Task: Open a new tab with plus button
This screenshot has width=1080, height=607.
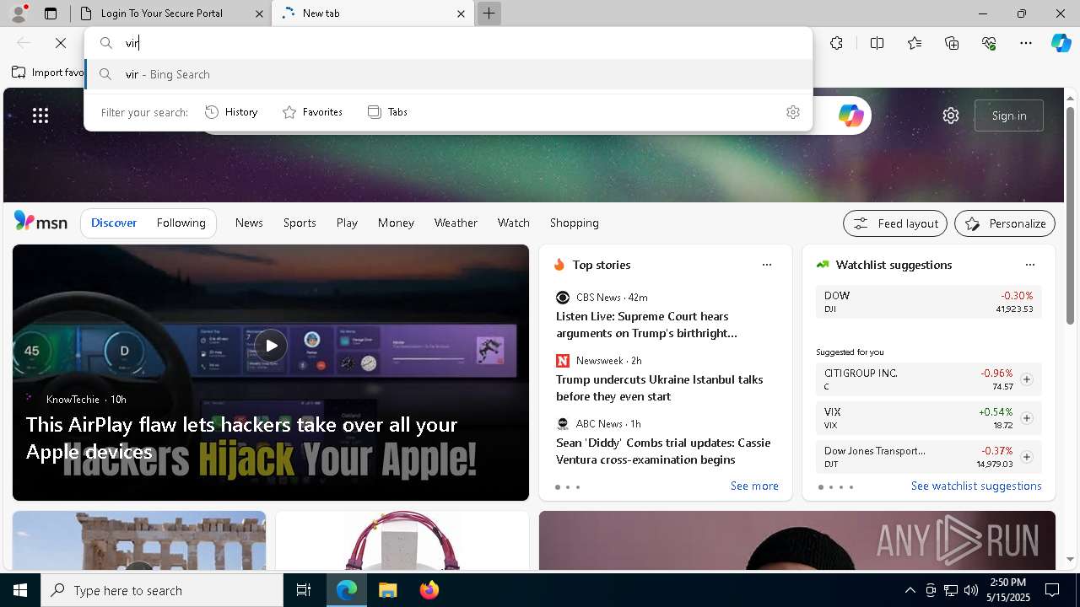Action: click(x=489, y=13)
